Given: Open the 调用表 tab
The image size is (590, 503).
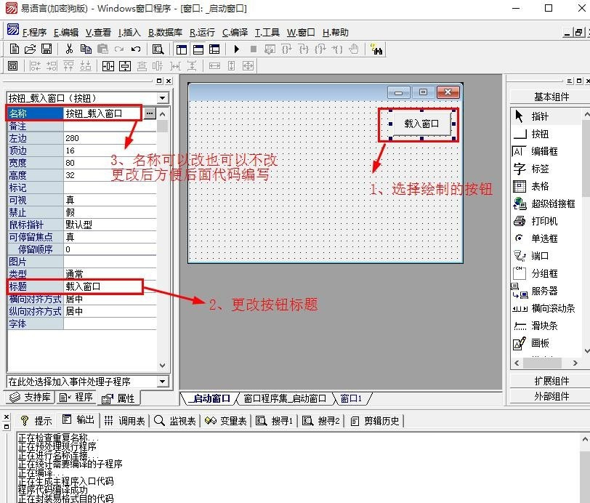Looking at the screenshot, I should coord(124,421).
